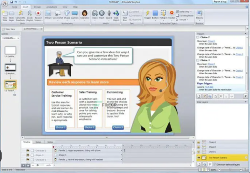The width and height of the screenshot is (250, 173).
Task: Open the scene selector dropdown
Action: 18,38
